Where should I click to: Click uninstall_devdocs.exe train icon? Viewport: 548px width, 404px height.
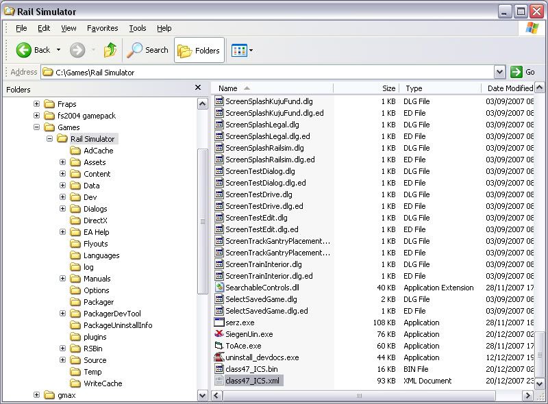coord(219,357)
